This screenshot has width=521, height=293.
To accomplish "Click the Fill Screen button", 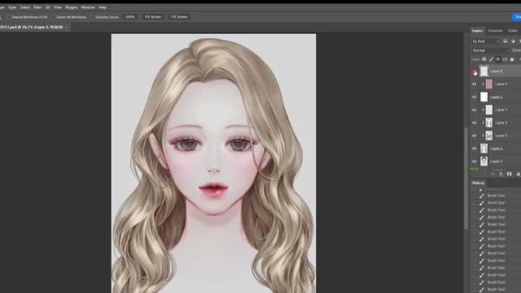I will [179, 17].
